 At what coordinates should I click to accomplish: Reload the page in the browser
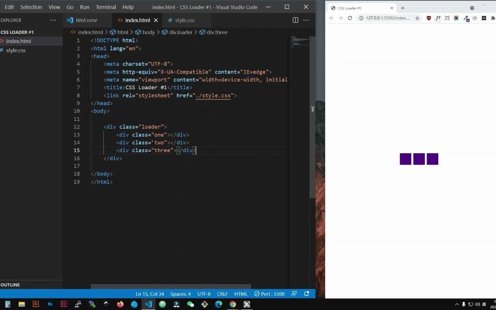(350, 18)
